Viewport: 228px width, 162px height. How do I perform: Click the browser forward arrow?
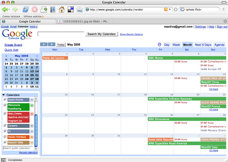(x=15, y=10)
